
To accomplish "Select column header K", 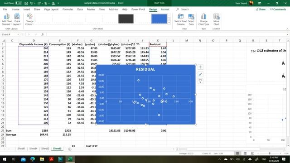I will (158, 40).
